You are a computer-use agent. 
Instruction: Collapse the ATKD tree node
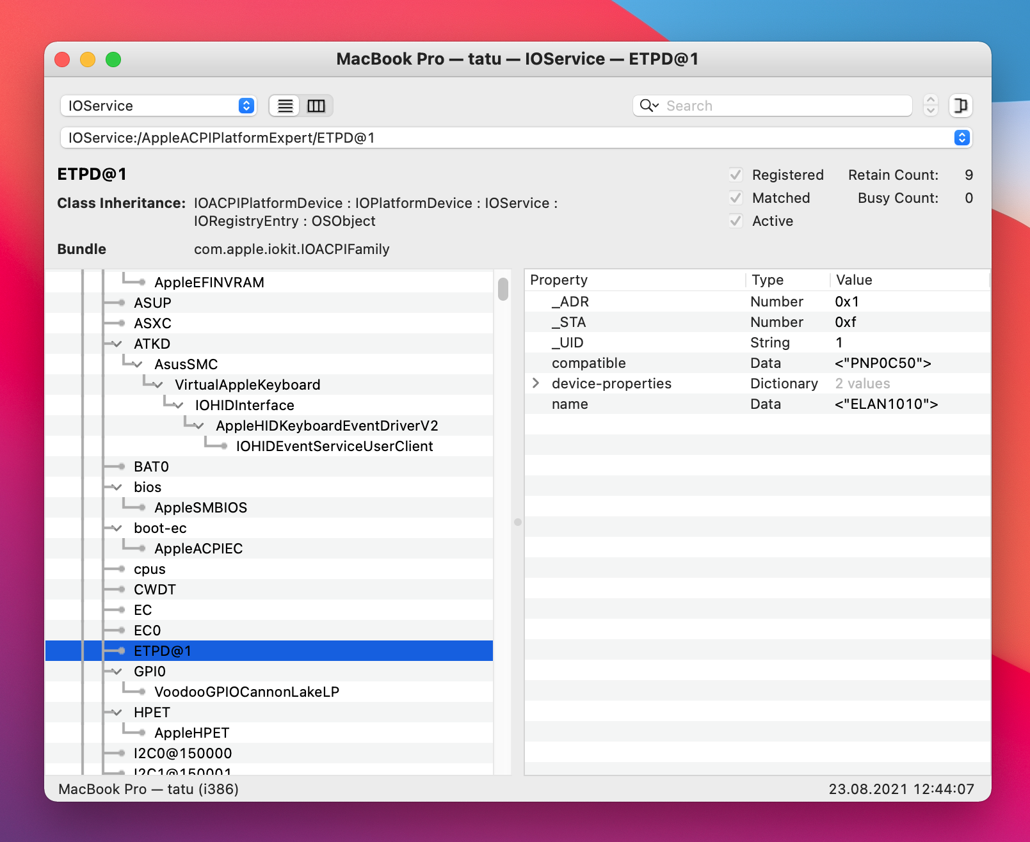(115, 344)
